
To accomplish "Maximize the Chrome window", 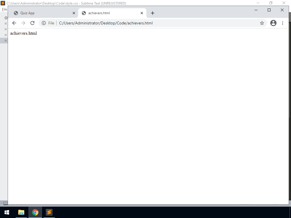I will click(x=269, y=10).
